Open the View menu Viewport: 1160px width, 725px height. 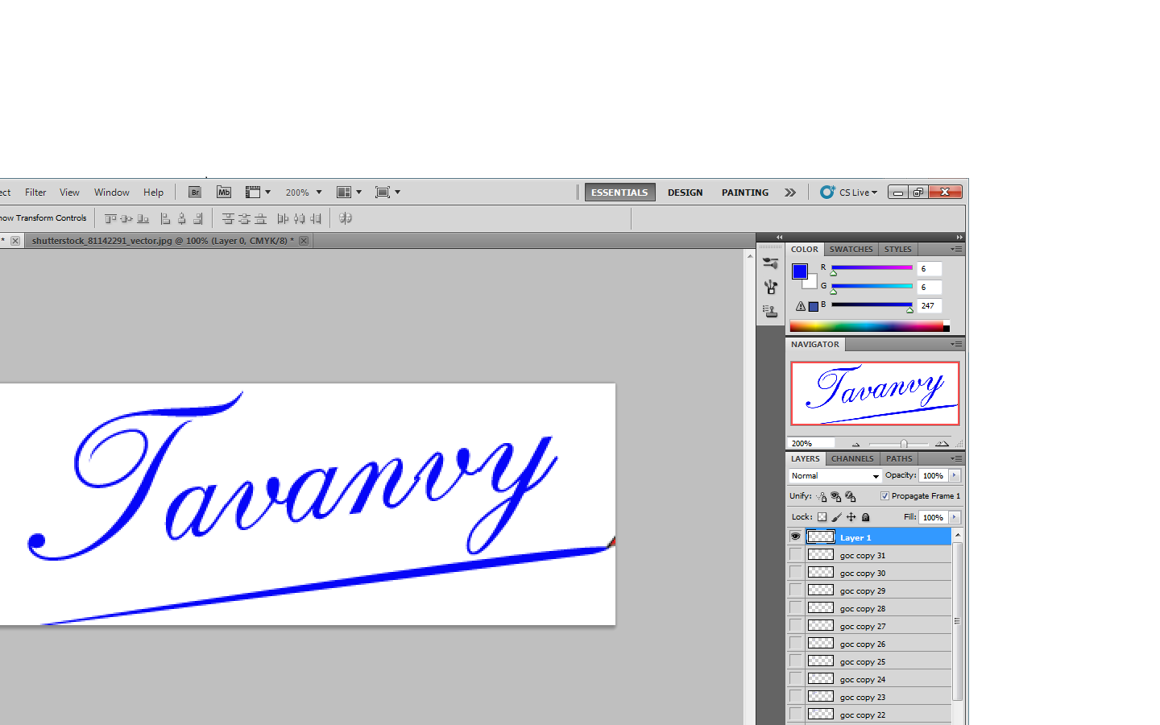pyautogui.click(x=69, y=193)
